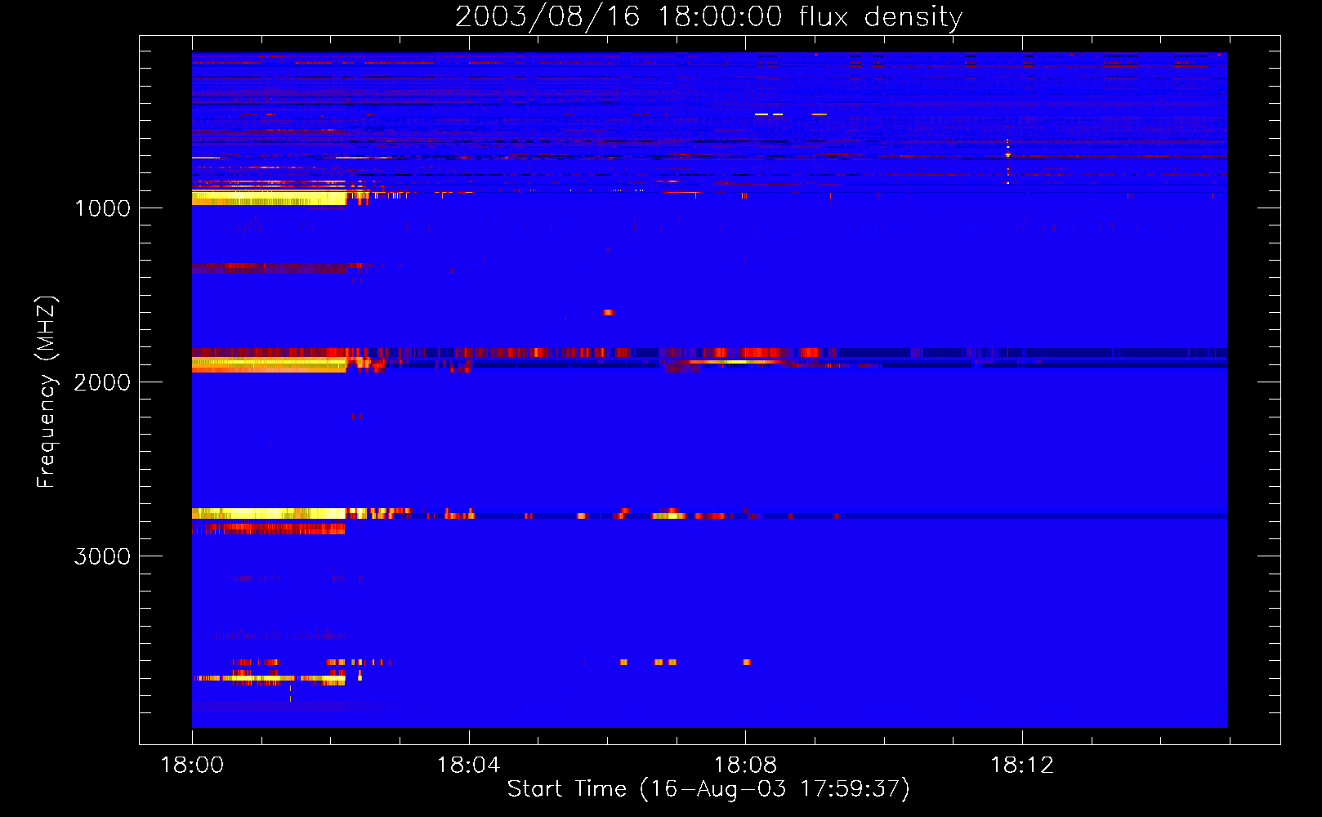Click the plot title '2003/08/16 18:00:00 flux density'
The image size is (1322, 817).
coord(708,17)
